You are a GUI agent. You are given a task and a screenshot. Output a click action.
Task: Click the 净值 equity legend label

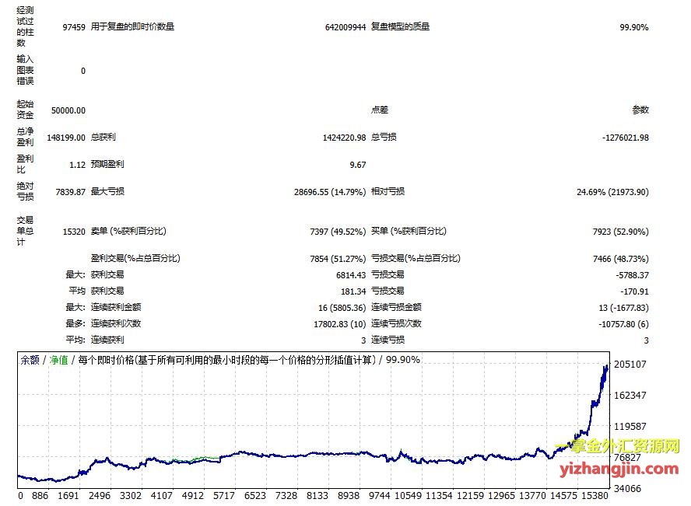tap(58, 360)
